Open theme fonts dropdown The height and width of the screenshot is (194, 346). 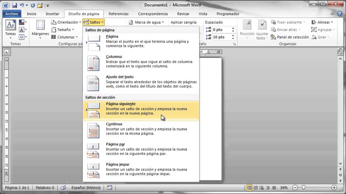point(23,30)
